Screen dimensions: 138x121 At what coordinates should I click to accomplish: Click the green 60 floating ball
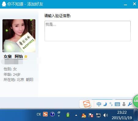tap(135, 101)
